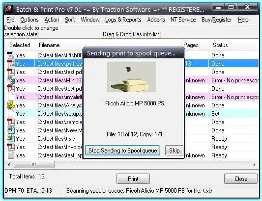The height and width of the screenshot is (201, 262).
Task: Select filename C:\test files\tiff row
Action: (60, 55)
